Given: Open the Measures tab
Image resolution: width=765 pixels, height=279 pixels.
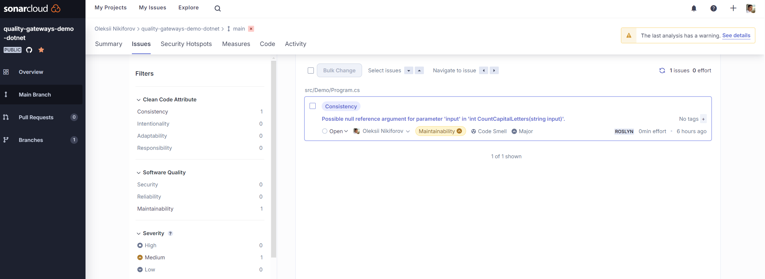Looking at the screenshot, I should click(x=236, y=44).
